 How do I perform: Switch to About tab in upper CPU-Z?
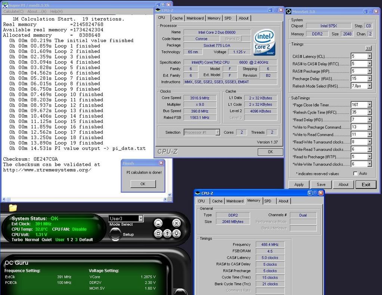pyautogui.click(x=243, y=18)
